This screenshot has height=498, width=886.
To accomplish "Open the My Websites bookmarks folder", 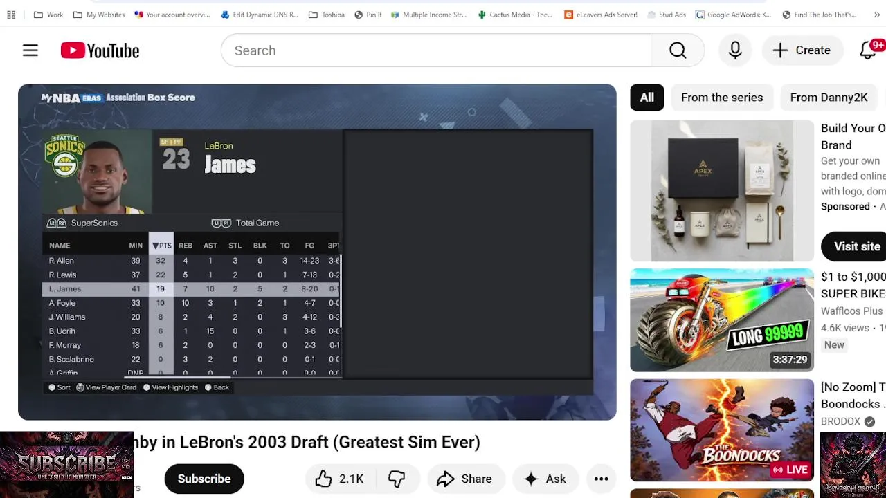I will [x=99, y=15].
